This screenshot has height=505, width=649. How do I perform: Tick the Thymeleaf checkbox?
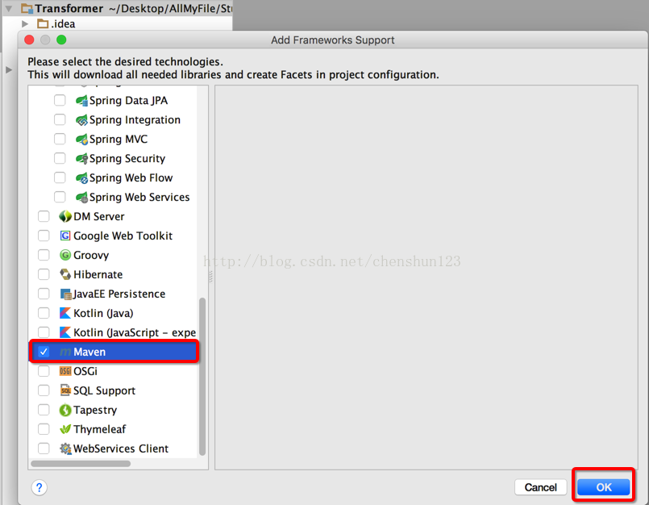pos(44,429)
